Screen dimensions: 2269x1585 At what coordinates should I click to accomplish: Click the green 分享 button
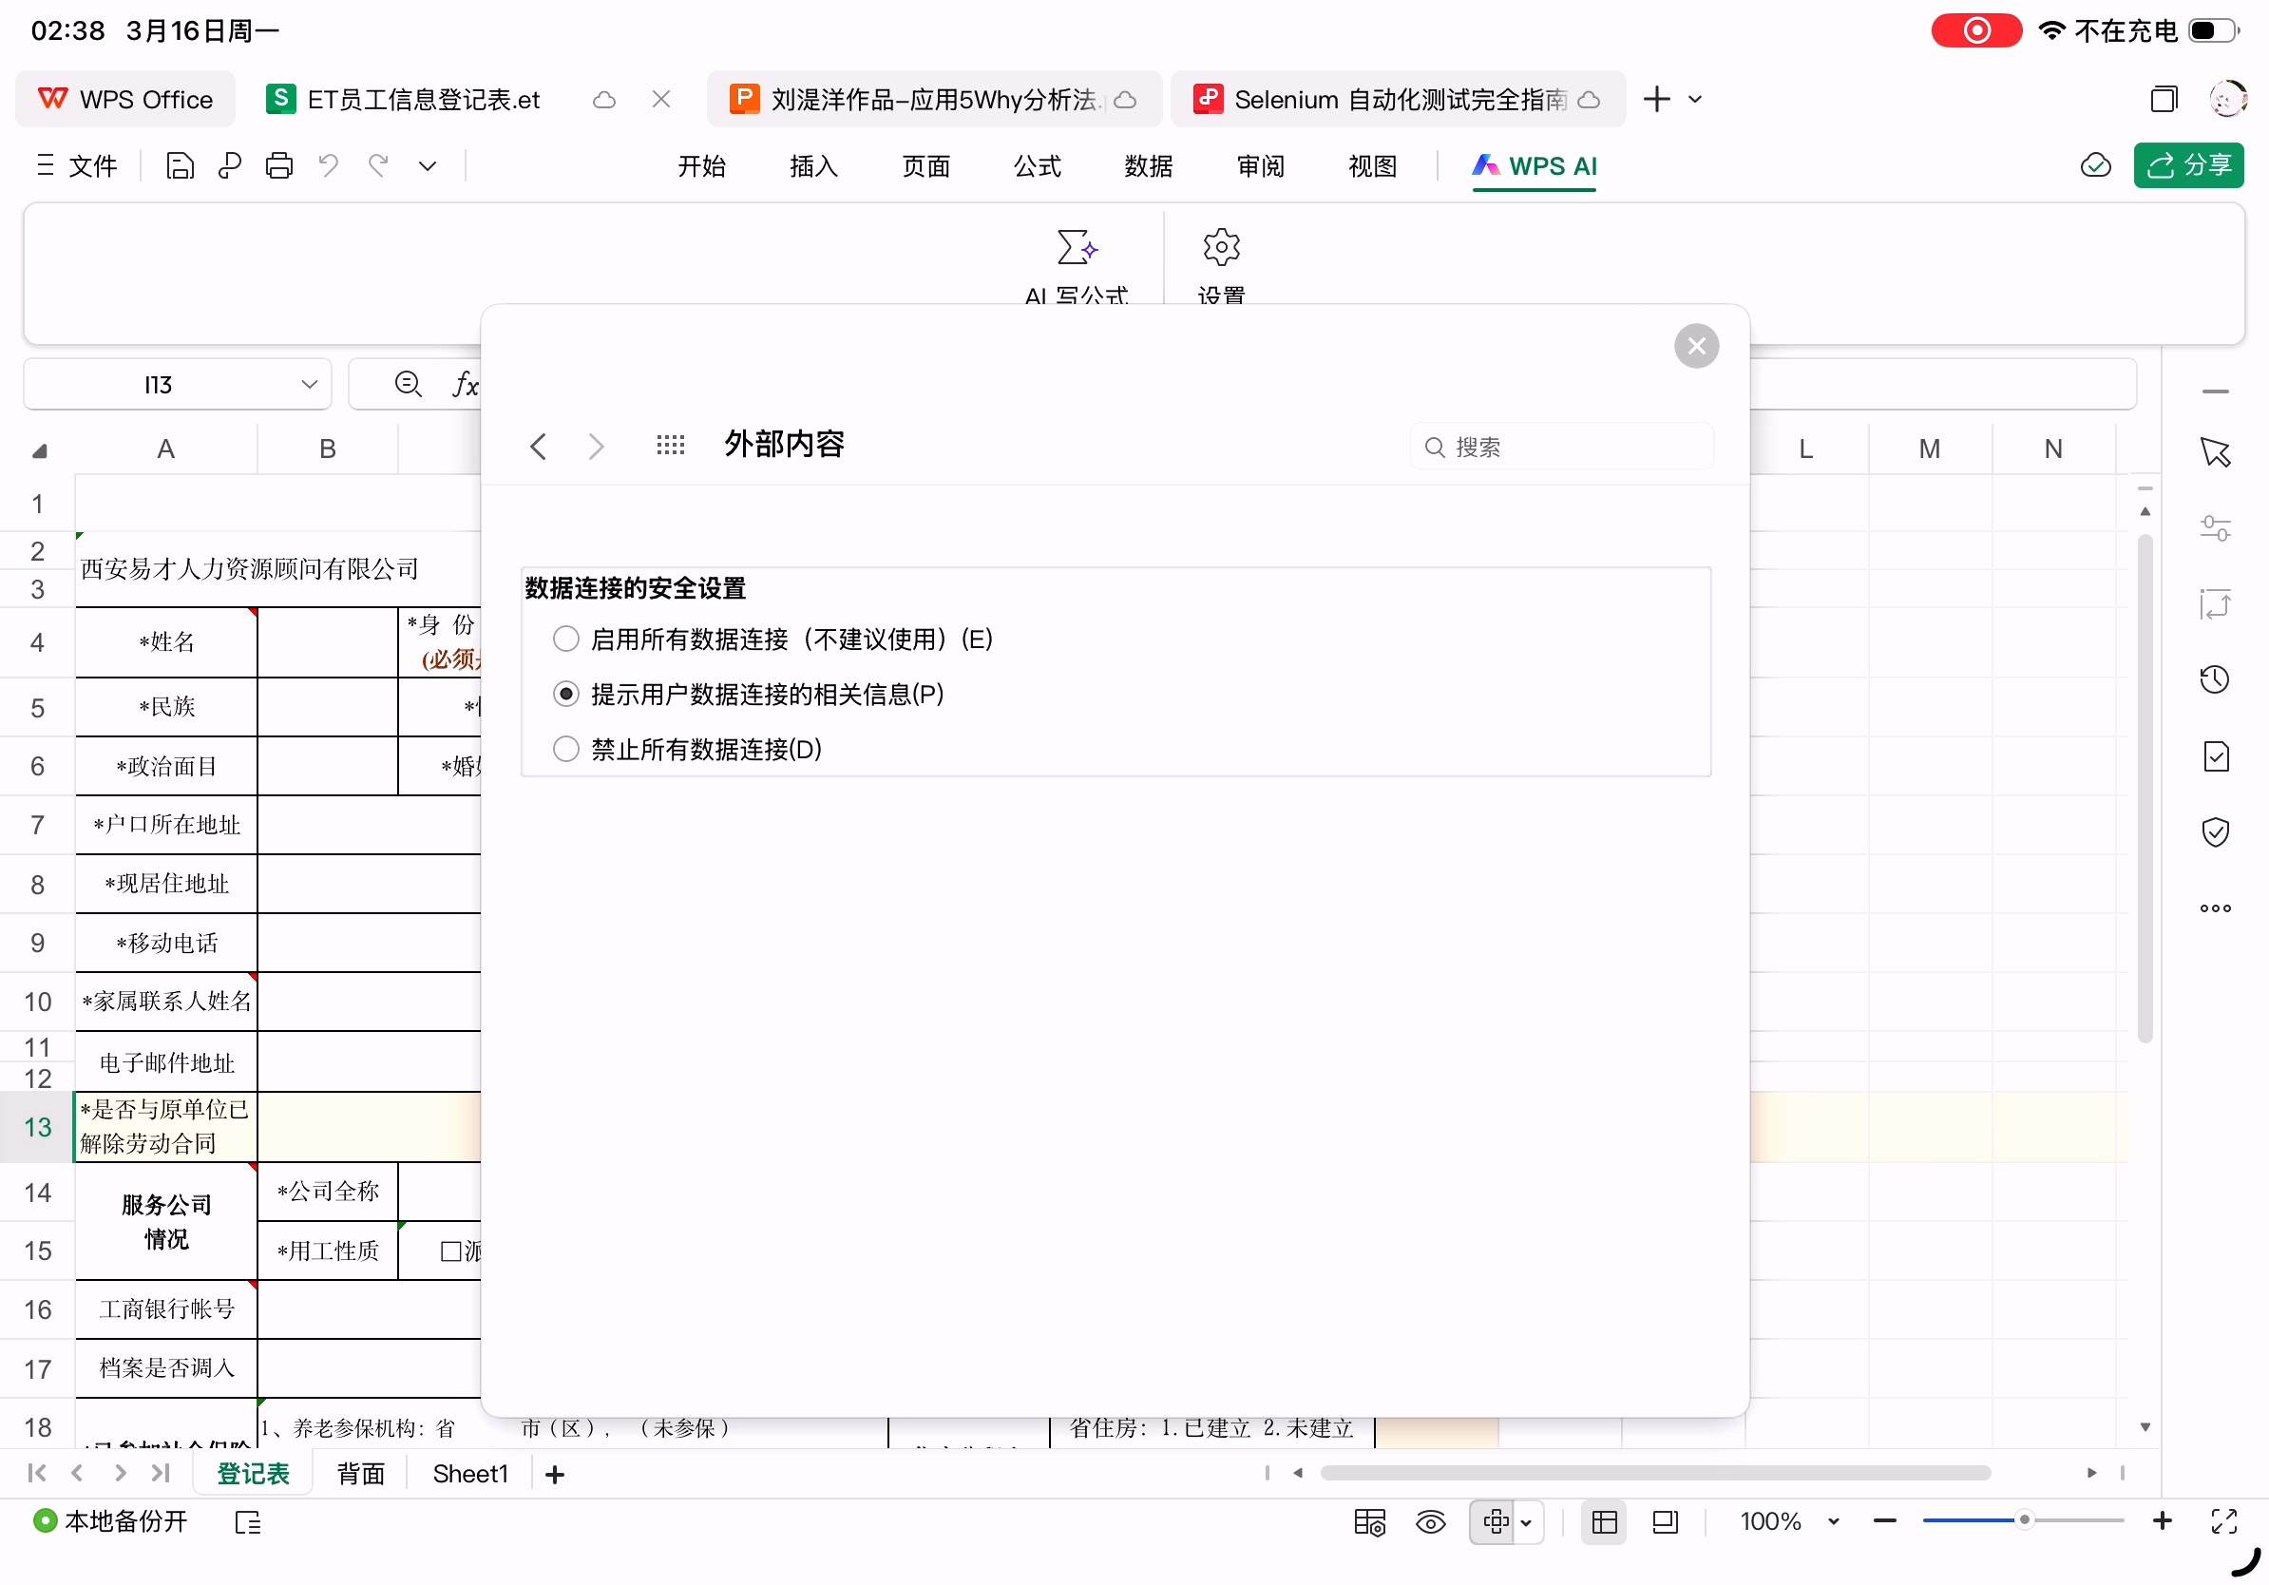[x=2188, y=165]
